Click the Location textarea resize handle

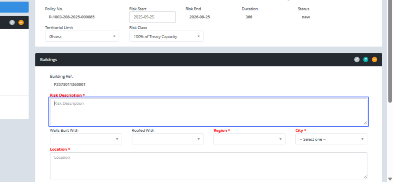point(365,177)
